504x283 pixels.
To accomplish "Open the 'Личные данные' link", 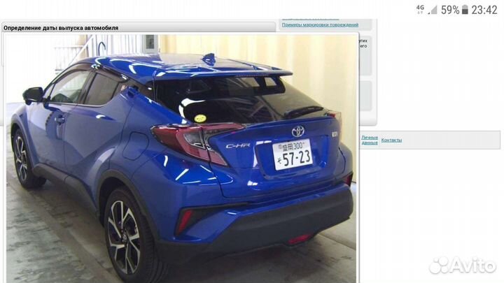I will coord(369,140).
